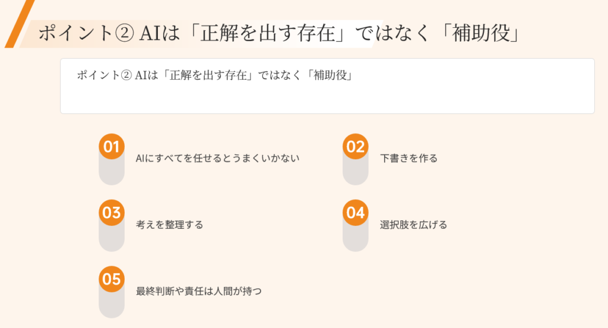Select the orange 02 number badge
The width and height of the screenshot is (608, 328).
coord(355,147)
